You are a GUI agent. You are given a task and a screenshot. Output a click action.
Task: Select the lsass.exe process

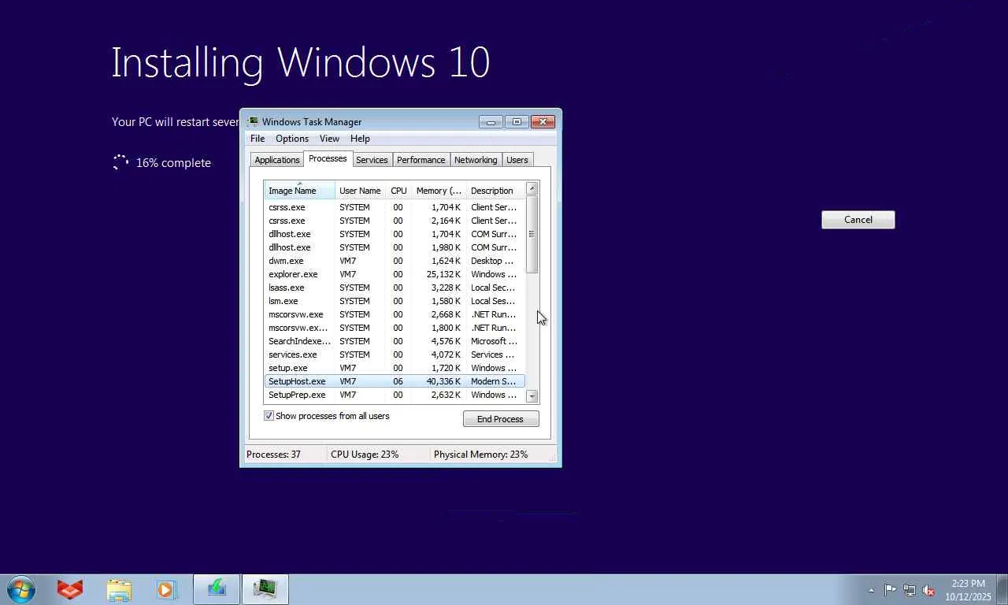pyautogui.click(x=394, y=288)
